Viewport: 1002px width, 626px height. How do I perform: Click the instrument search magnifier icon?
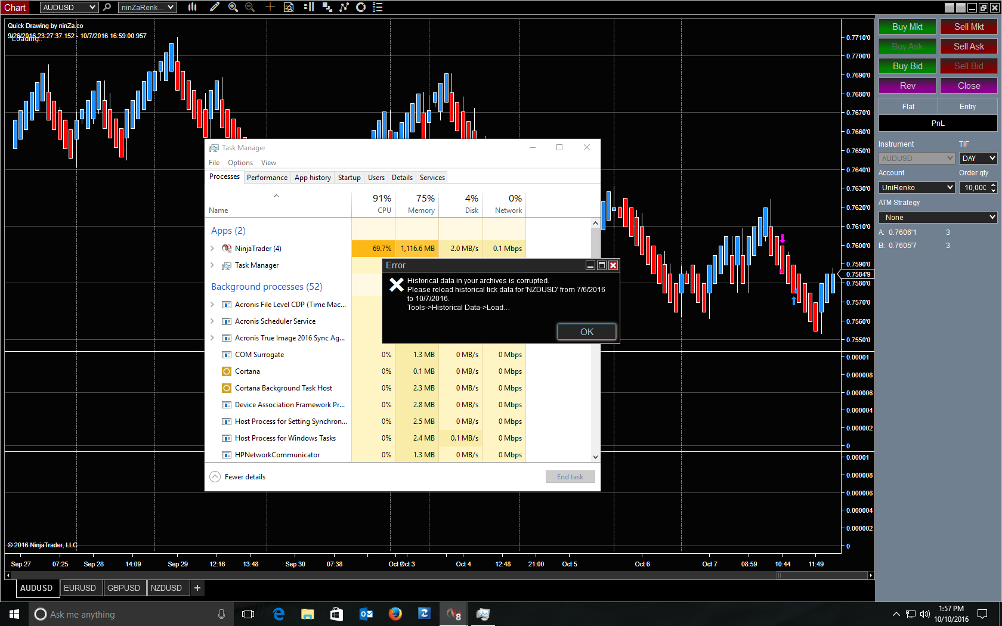107,7
